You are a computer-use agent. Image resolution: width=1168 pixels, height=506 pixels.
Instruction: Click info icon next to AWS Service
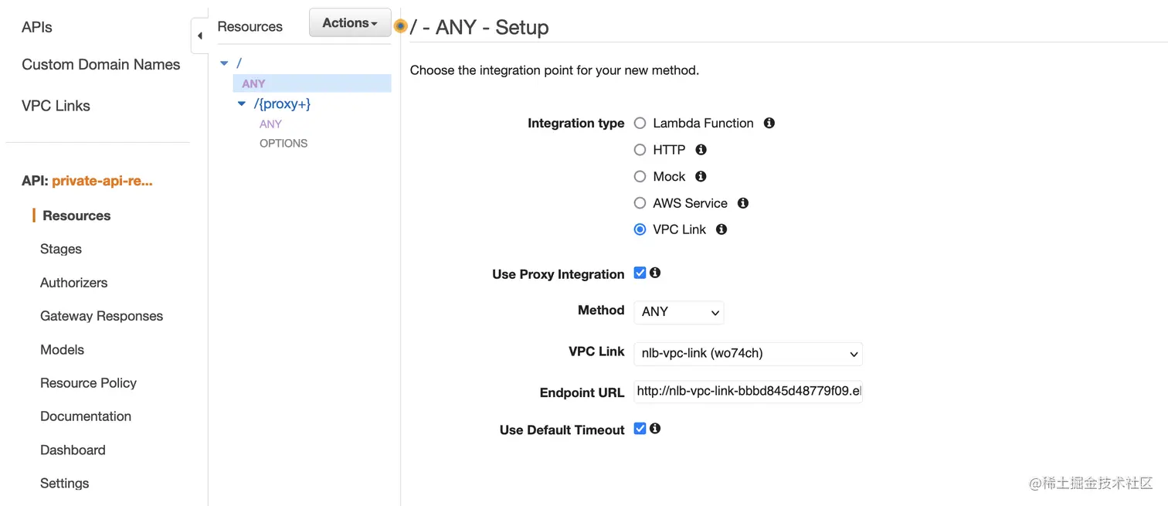pyautogui.click(x=742, y=203)
